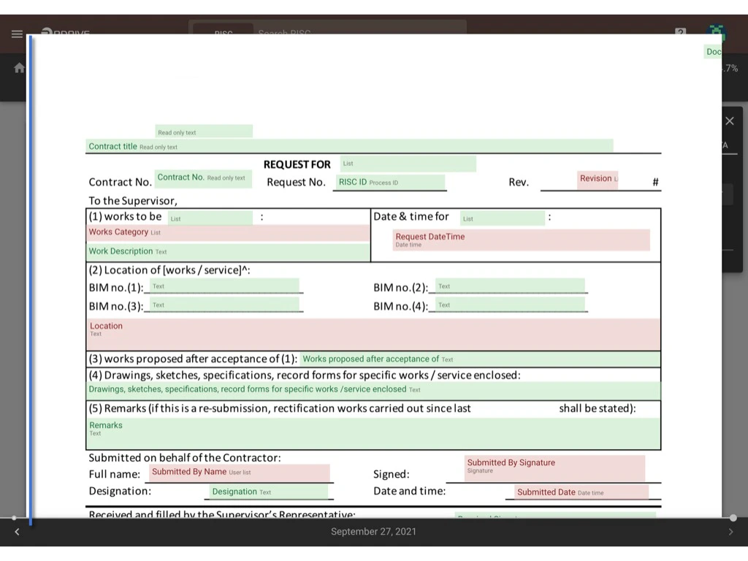Open the help question mark icon
The width and height of the screenshot is (748, 561).
click(x=679, y=33)
